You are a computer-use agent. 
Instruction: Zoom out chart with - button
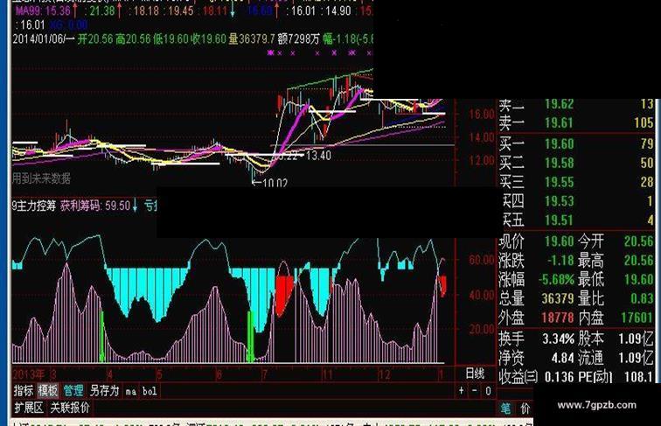[x=474, y=391]
